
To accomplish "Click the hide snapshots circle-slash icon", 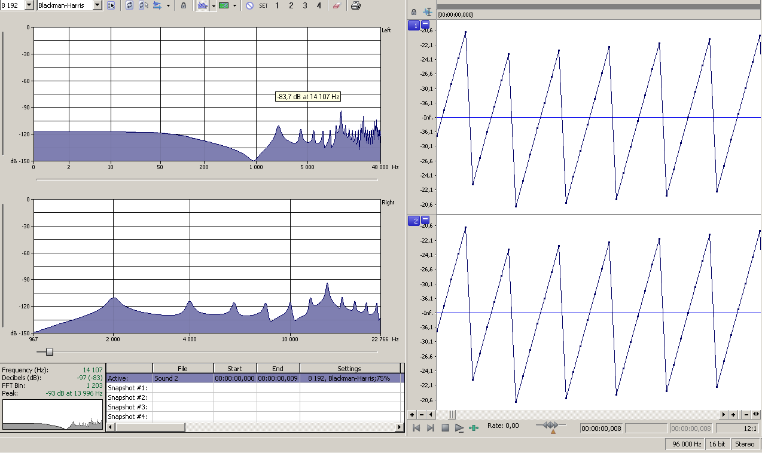I will (249, 5).
